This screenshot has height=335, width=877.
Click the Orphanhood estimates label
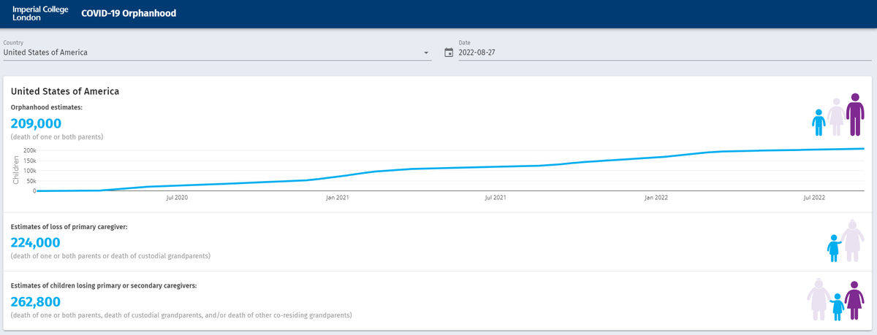(47, 107)
